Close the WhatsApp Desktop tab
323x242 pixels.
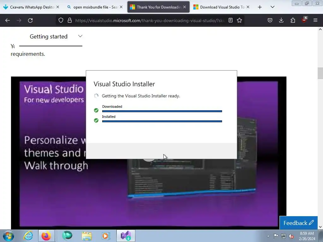58,7
